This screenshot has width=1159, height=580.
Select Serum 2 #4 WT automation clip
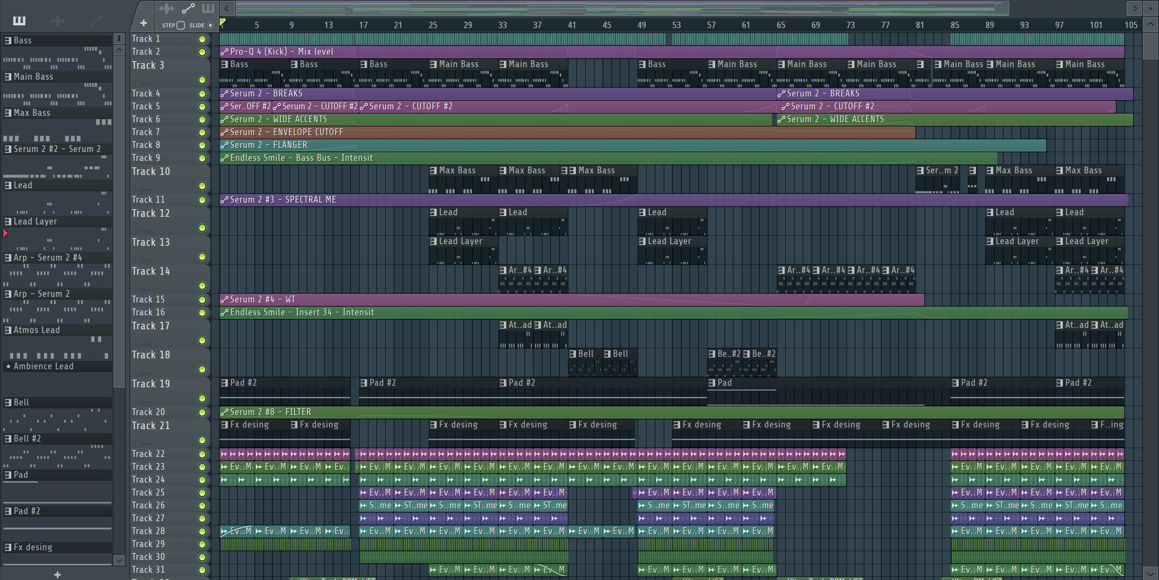(572, 299)
